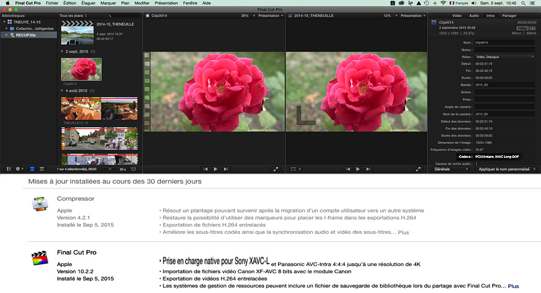Switch browser to list view
This screenshot has height=293, width=541.
pyautogui.click(x=42, y=169)
